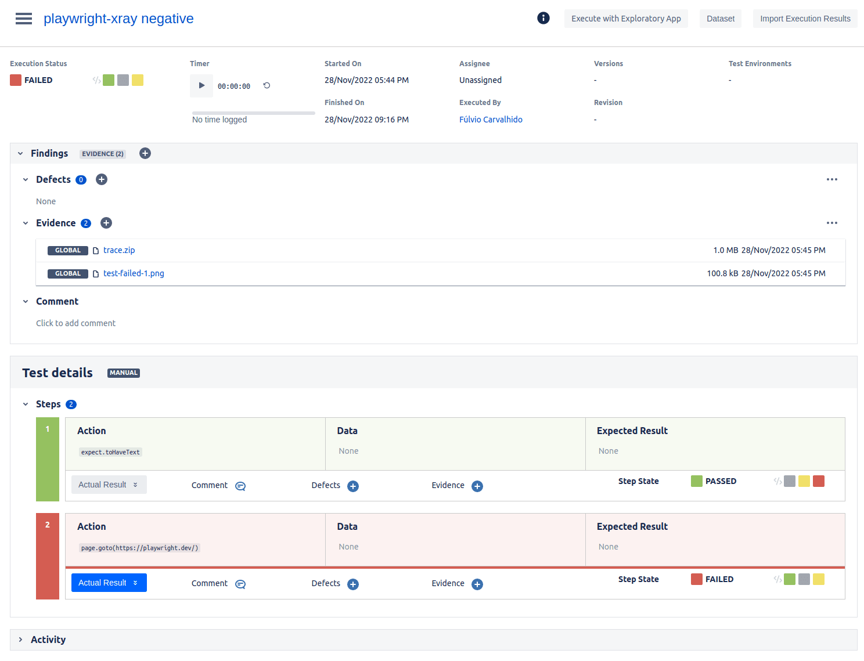The width and height of the screenshot is (864, 661).
Task: Click the 1.0 MB size of trace.zip
Action: [x=726, y=250]
